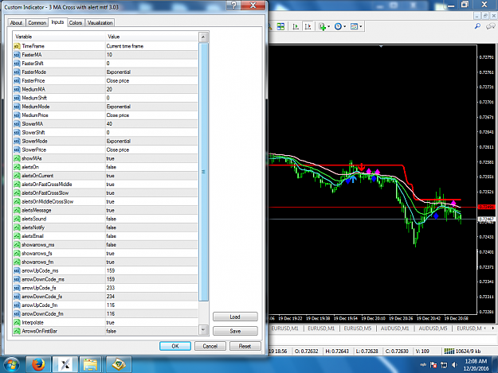Image resolution: width=498 pixels, height=373 pixels.
Task: Click the Save button
Action: (235, 331)
